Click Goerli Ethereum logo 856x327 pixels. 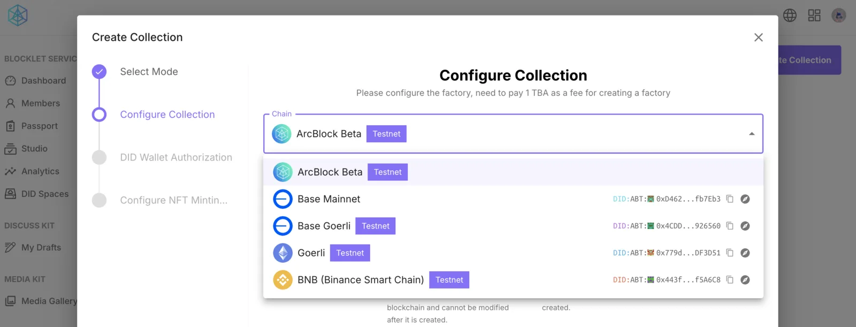coord(282,253)
